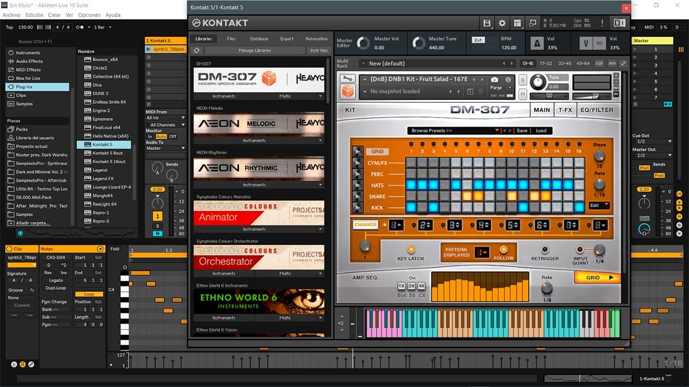Click the KSP script button in Multi Rack

[599, 63]
